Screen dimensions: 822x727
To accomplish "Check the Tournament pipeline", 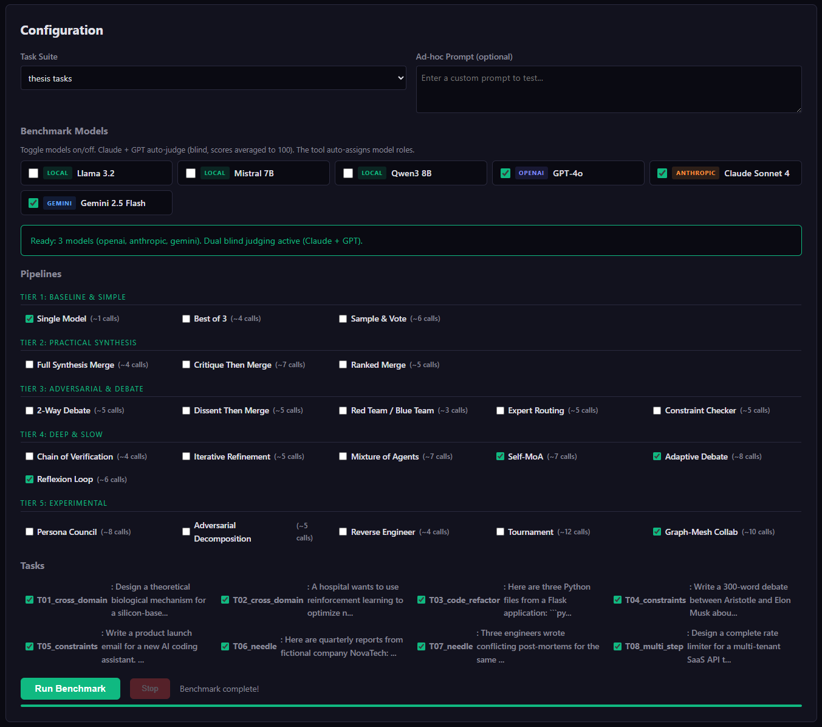I will 501,532.
